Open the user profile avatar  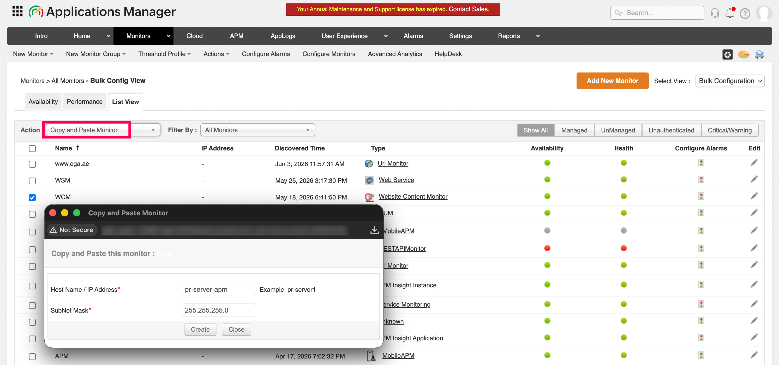point(763,13)
